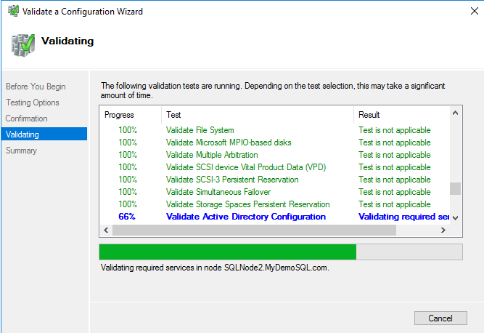Select the Validate Simultaneous Failover row
Screen dimensions: 484x333
(x=218, y=192)
